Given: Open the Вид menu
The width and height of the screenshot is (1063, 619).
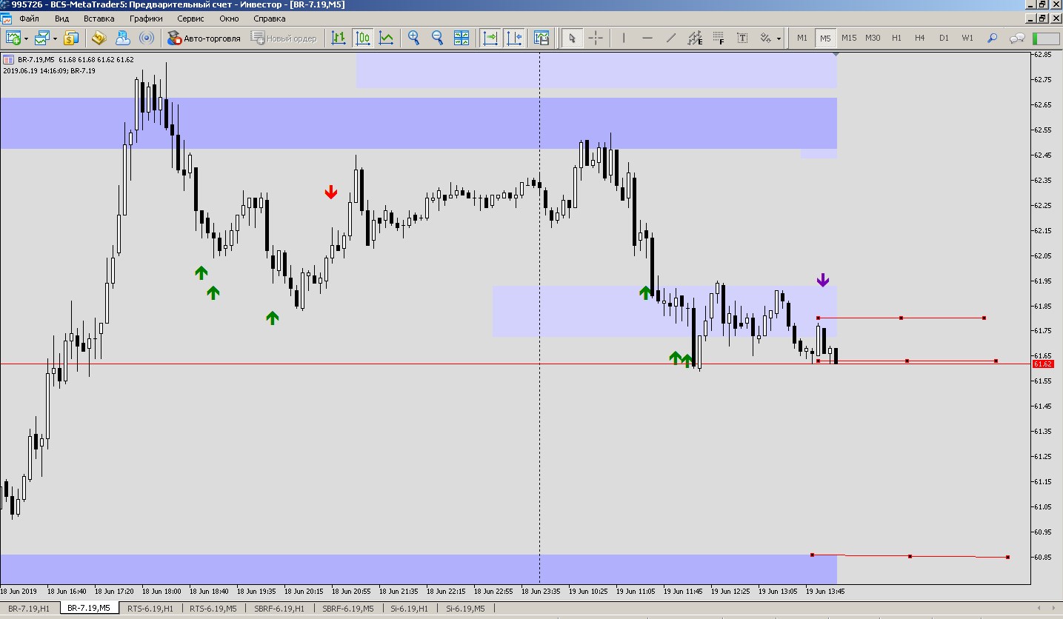Looking at the screenshot, I should pos(62,19).
